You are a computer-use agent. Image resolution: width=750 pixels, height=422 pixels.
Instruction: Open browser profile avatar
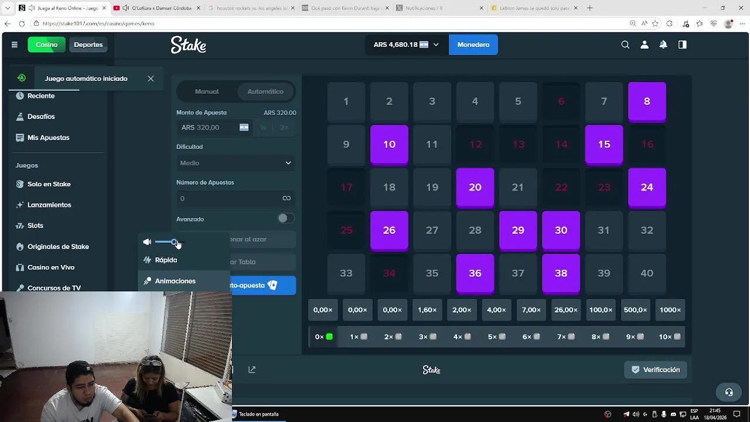[x=728, y=23]
